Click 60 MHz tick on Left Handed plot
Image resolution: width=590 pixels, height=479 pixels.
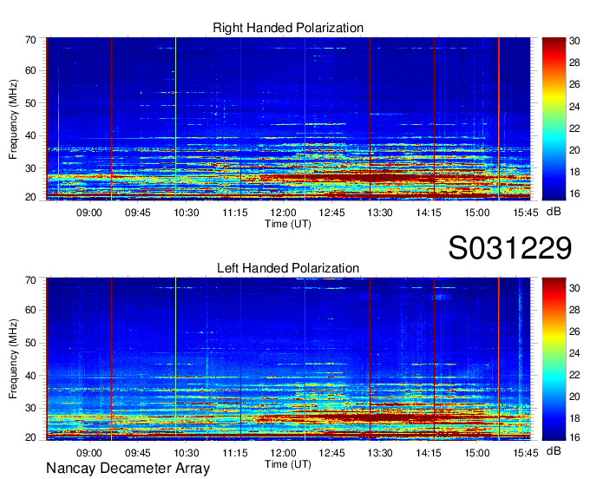coord(30,310)
